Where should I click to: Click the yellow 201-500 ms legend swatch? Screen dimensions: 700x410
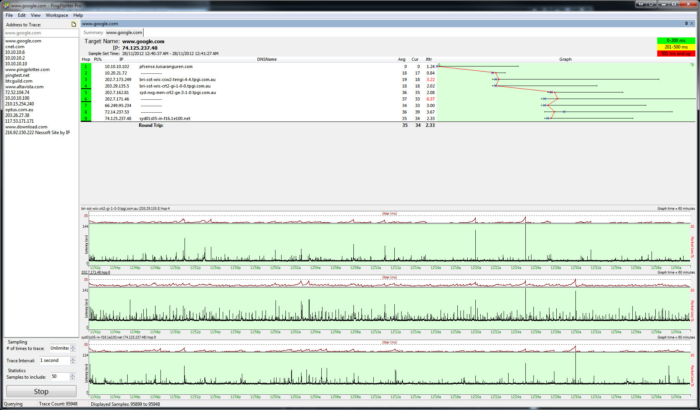click(676, 47)
